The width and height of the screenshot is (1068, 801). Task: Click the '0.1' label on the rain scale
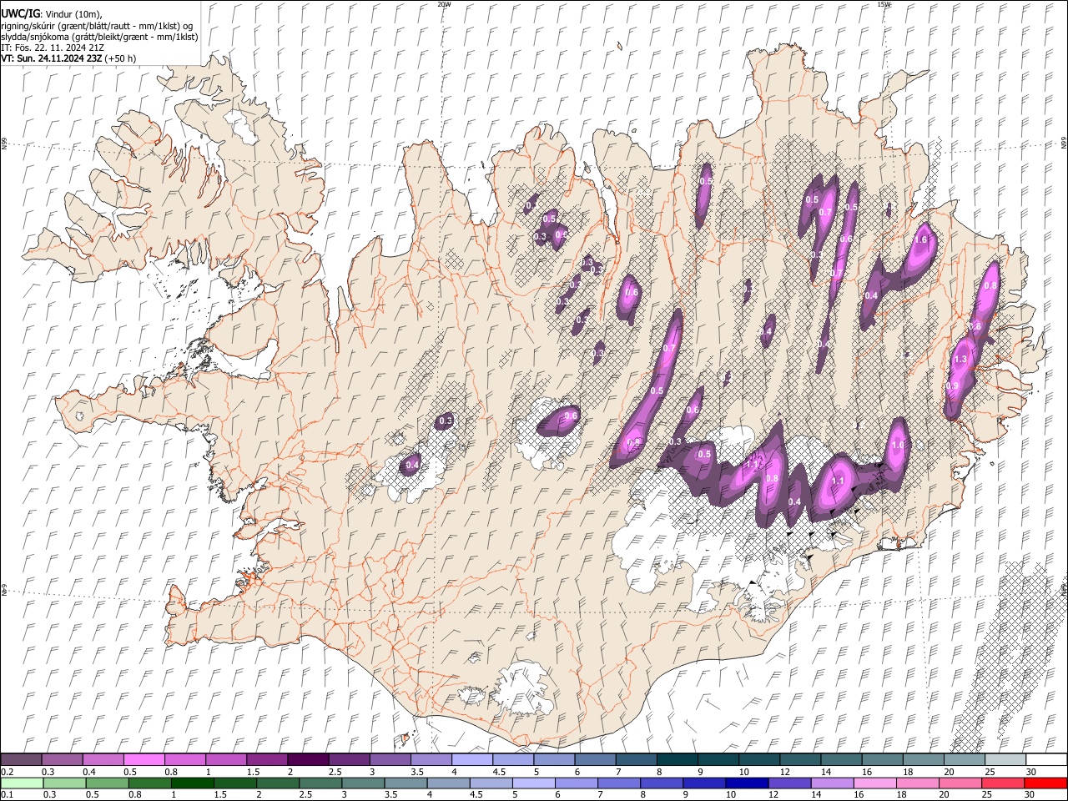pos(7,794)
